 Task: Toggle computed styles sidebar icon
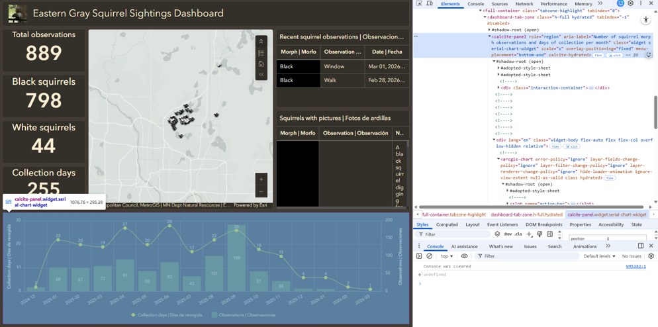click(x=549, y=234)
